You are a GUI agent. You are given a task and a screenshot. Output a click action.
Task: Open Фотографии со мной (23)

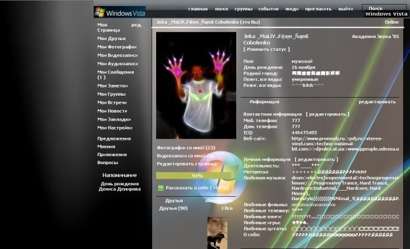click(x=186, y=148)
